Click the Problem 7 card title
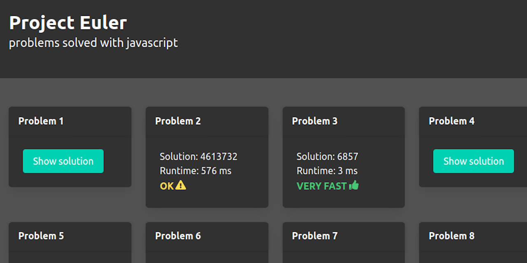The image size is (527, 263). click(315, 236)
